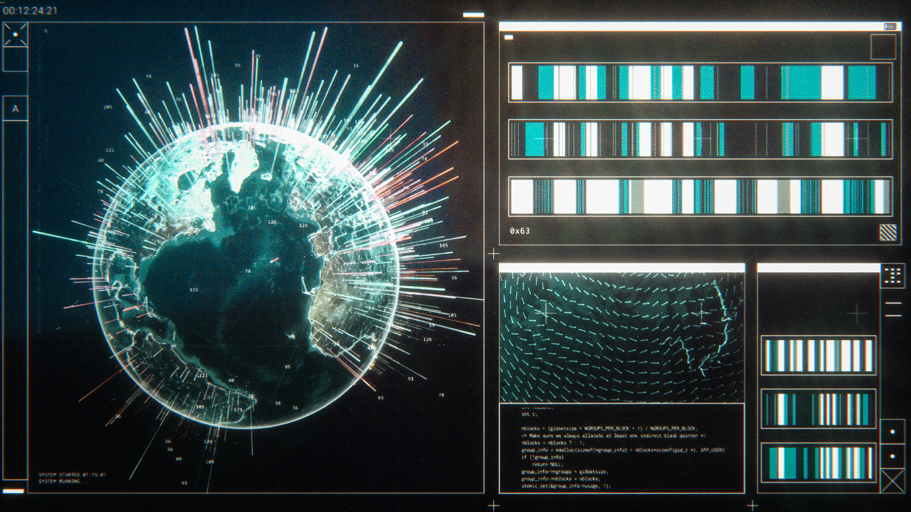Image resolution: width=911 pixels, height=512 pixels.
Task: Click the empty square in the barcode panel corner
Action: tap(883, 46)
